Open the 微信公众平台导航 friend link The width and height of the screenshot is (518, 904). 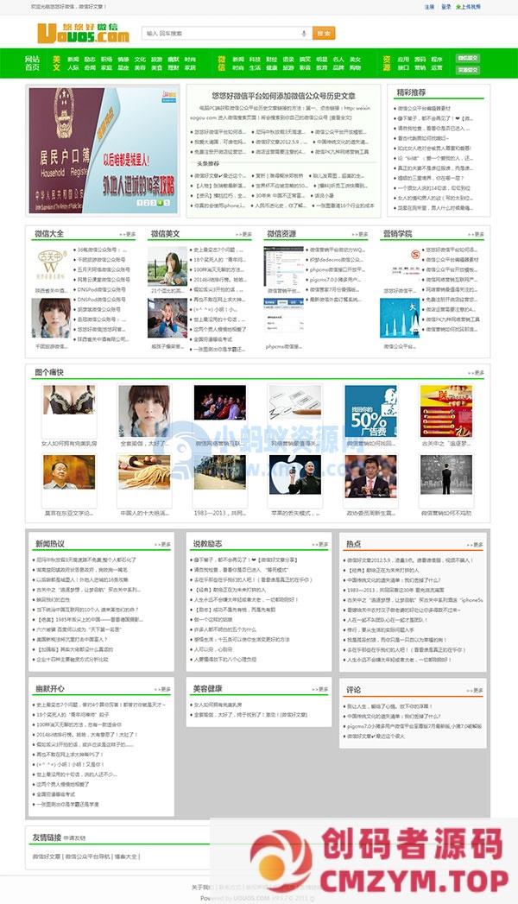click(88, 857)
